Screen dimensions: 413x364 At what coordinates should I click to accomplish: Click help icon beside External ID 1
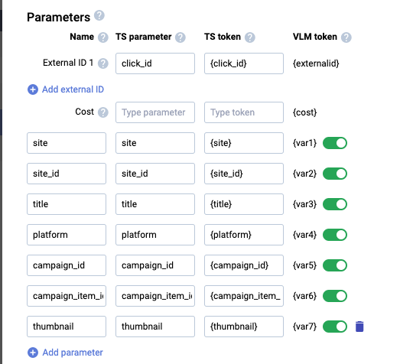click(x=103, y=63)
